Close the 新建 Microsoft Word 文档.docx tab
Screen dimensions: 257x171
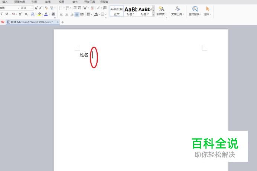click(x=57, y=22)
